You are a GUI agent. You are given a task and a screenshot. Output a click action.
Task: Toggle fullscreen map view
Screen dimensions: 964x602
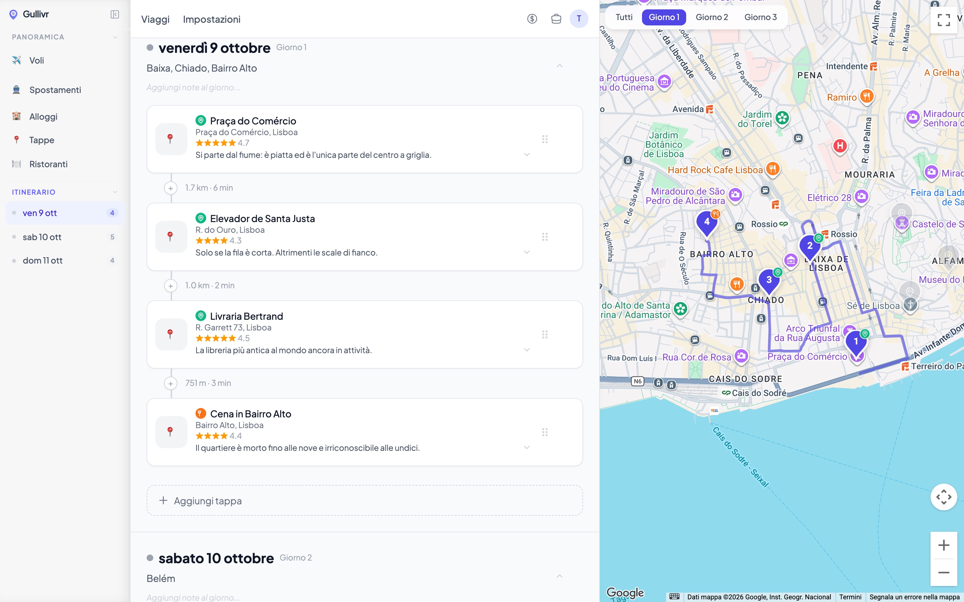[x=943, y=19]
